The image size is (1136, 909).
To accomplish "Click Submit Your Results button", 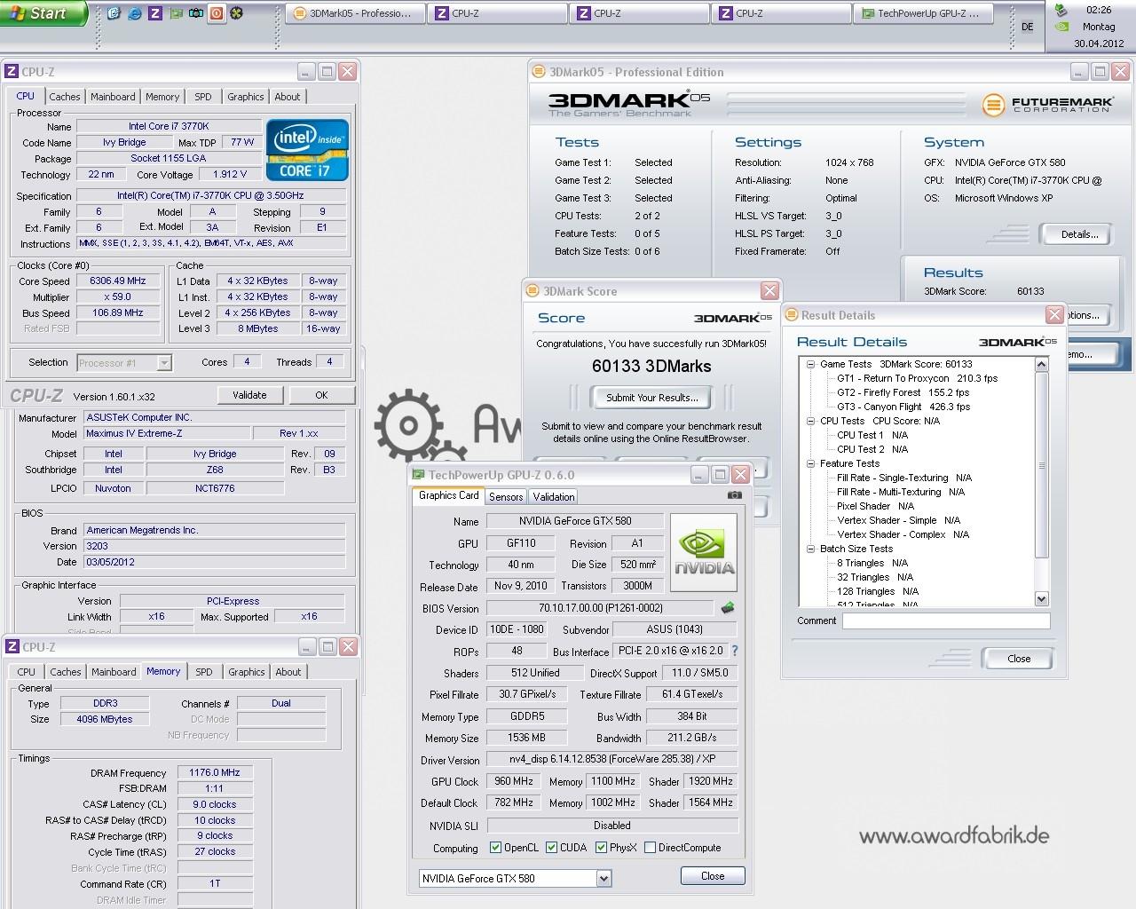I will coord(652,398).
